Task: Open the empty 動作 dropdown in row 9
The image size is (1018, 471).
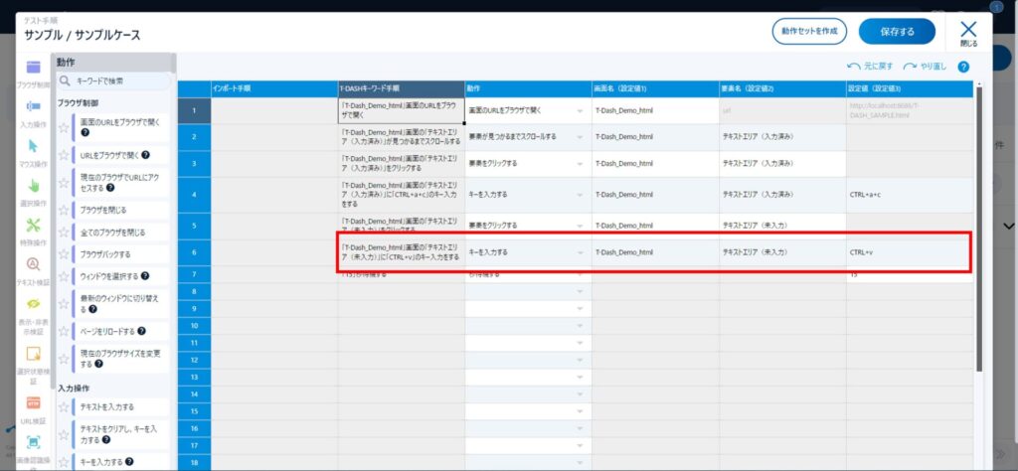Action: (580, 309)
